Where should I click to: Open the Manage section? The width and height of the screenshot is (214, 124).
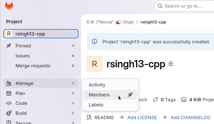click(41, 83)
